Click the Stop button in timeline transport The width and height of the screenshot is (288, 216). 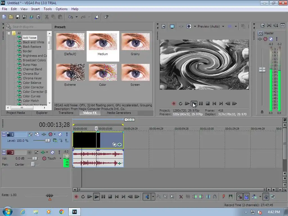click(110, 197)
